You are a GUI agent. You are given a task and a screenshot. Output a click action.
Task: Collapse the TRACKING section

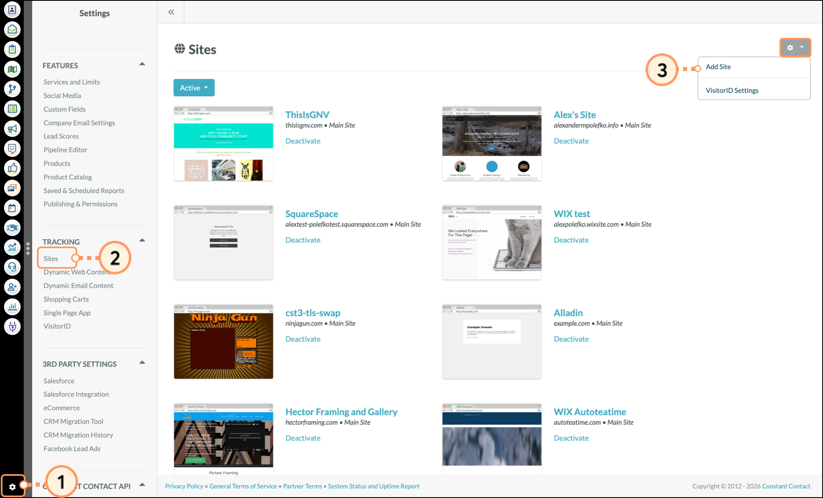[142, 240]
